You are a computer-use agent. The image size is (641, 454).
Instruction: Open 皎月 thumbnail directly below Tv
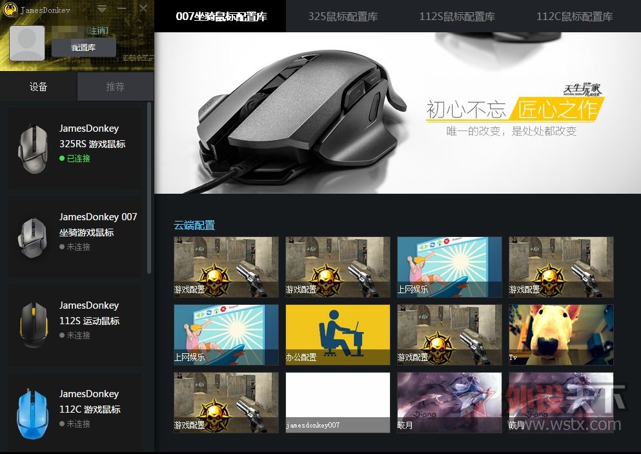pos(561,402)
